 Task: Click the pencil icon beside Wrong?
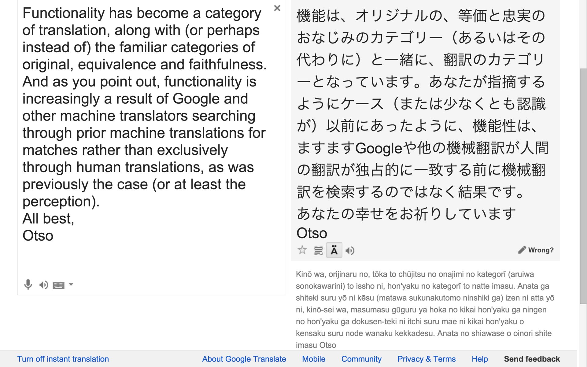coord(522,250)
